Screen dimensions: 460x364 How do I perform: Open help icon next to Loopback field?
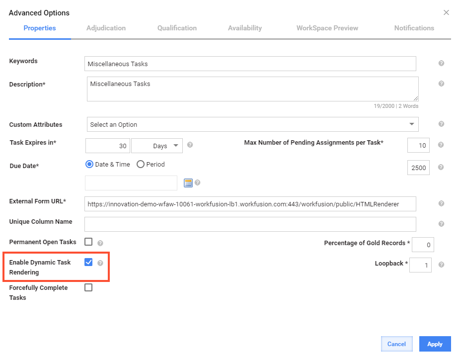point(441,265)
